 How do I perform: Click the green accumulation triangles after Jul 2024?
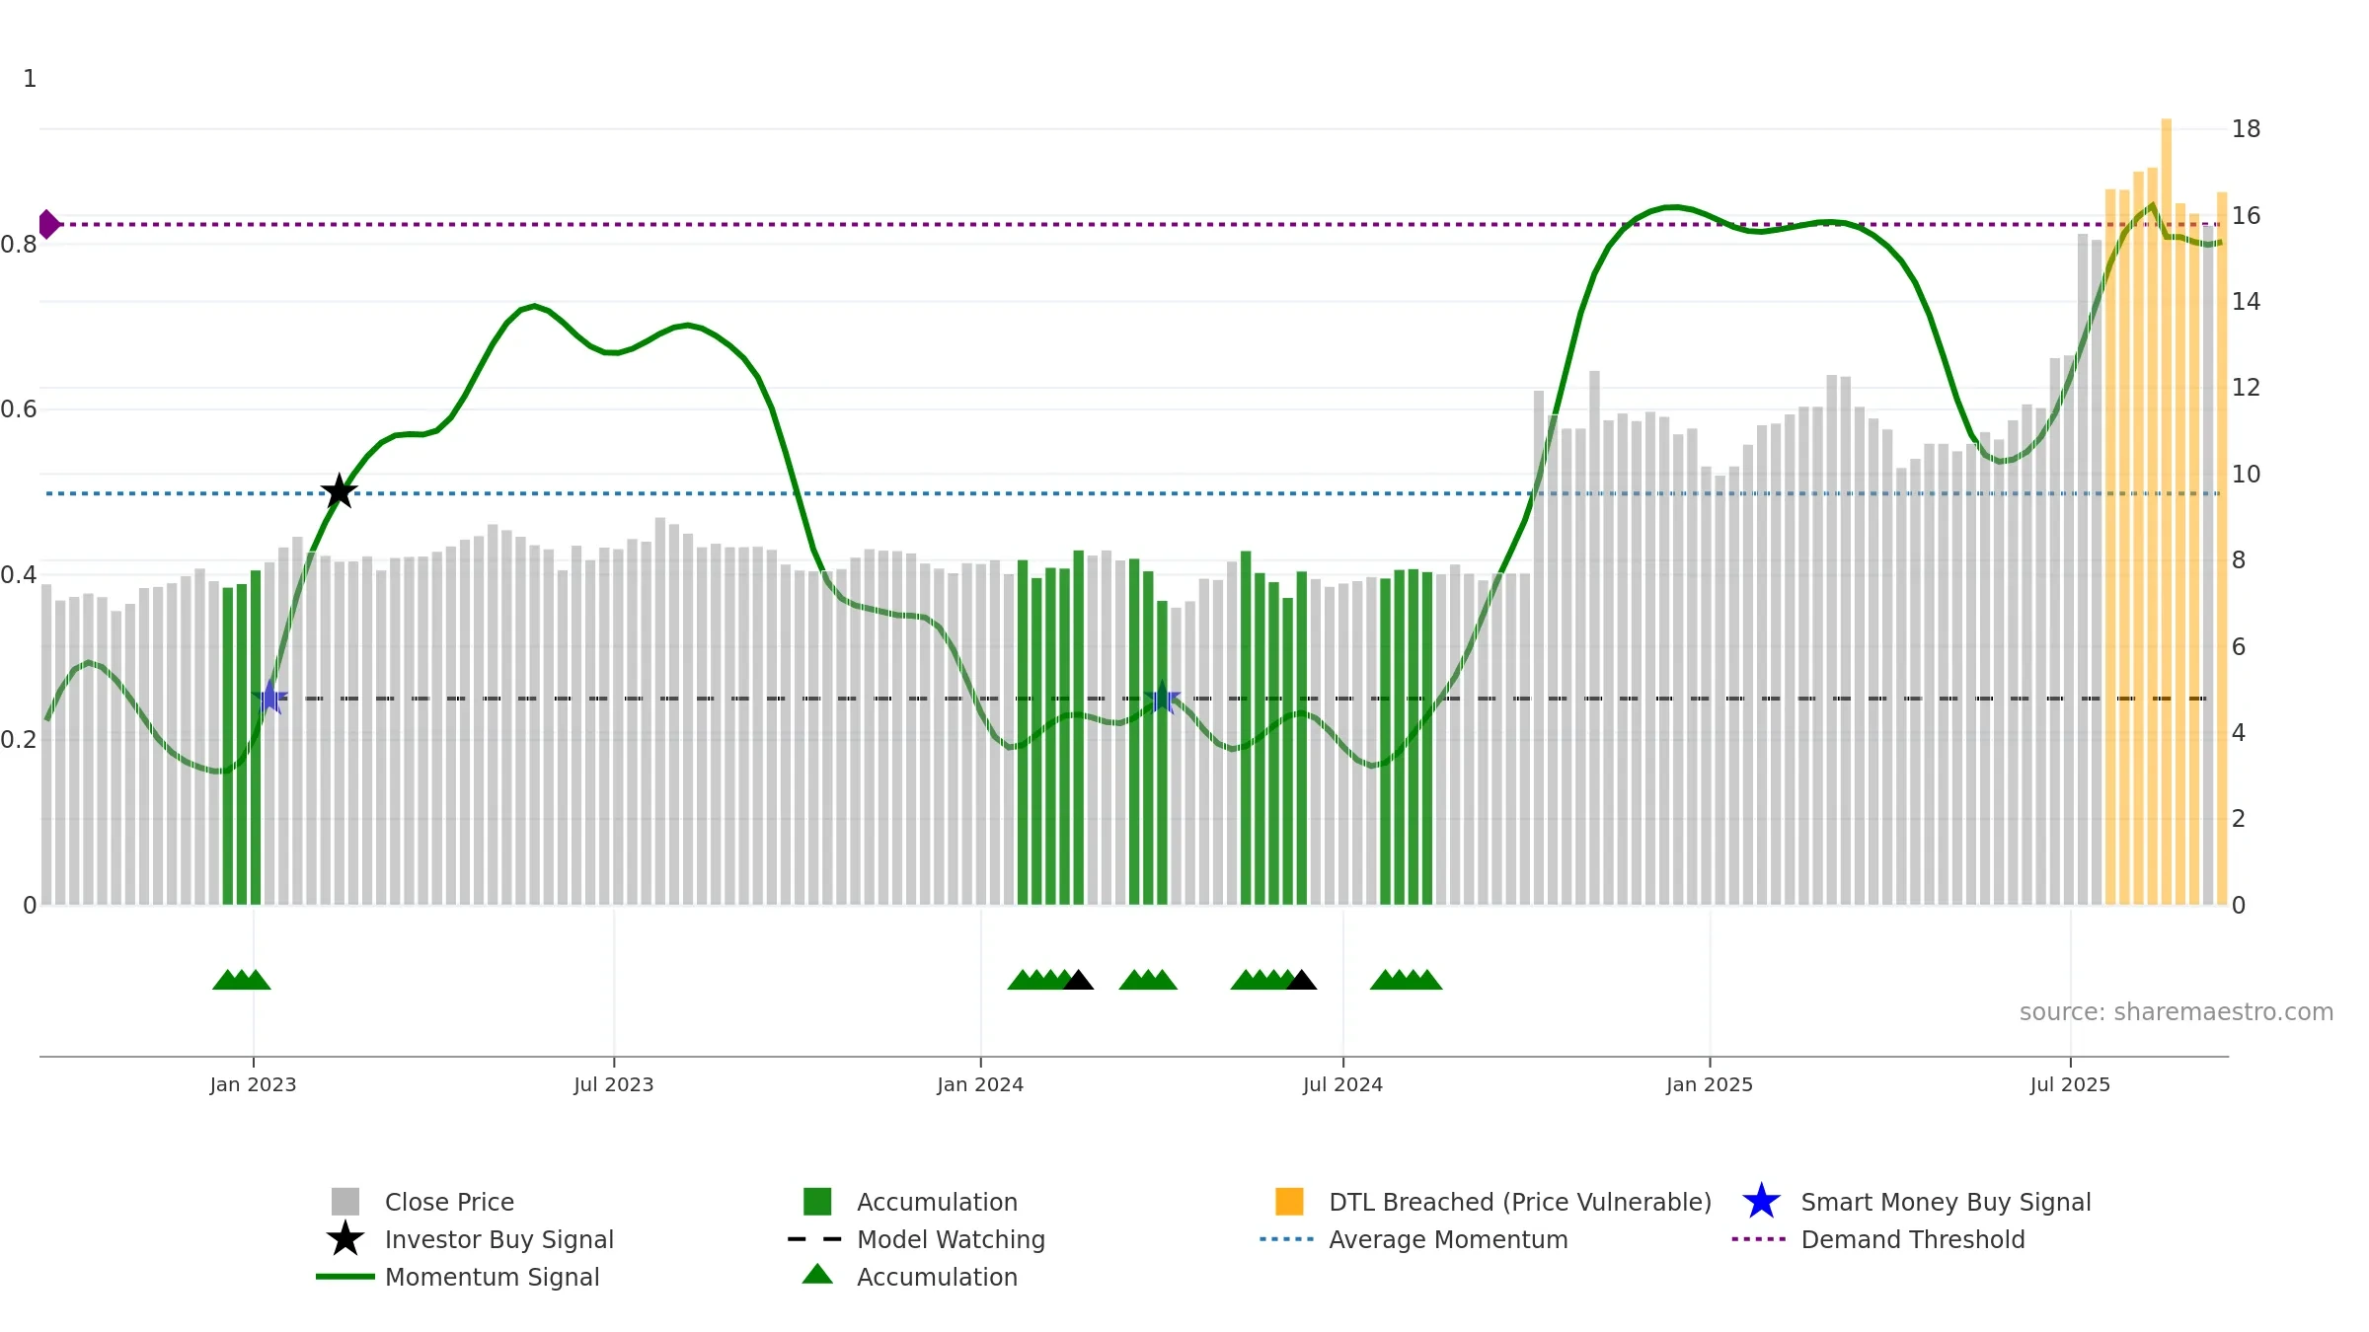pos(1406,980)
